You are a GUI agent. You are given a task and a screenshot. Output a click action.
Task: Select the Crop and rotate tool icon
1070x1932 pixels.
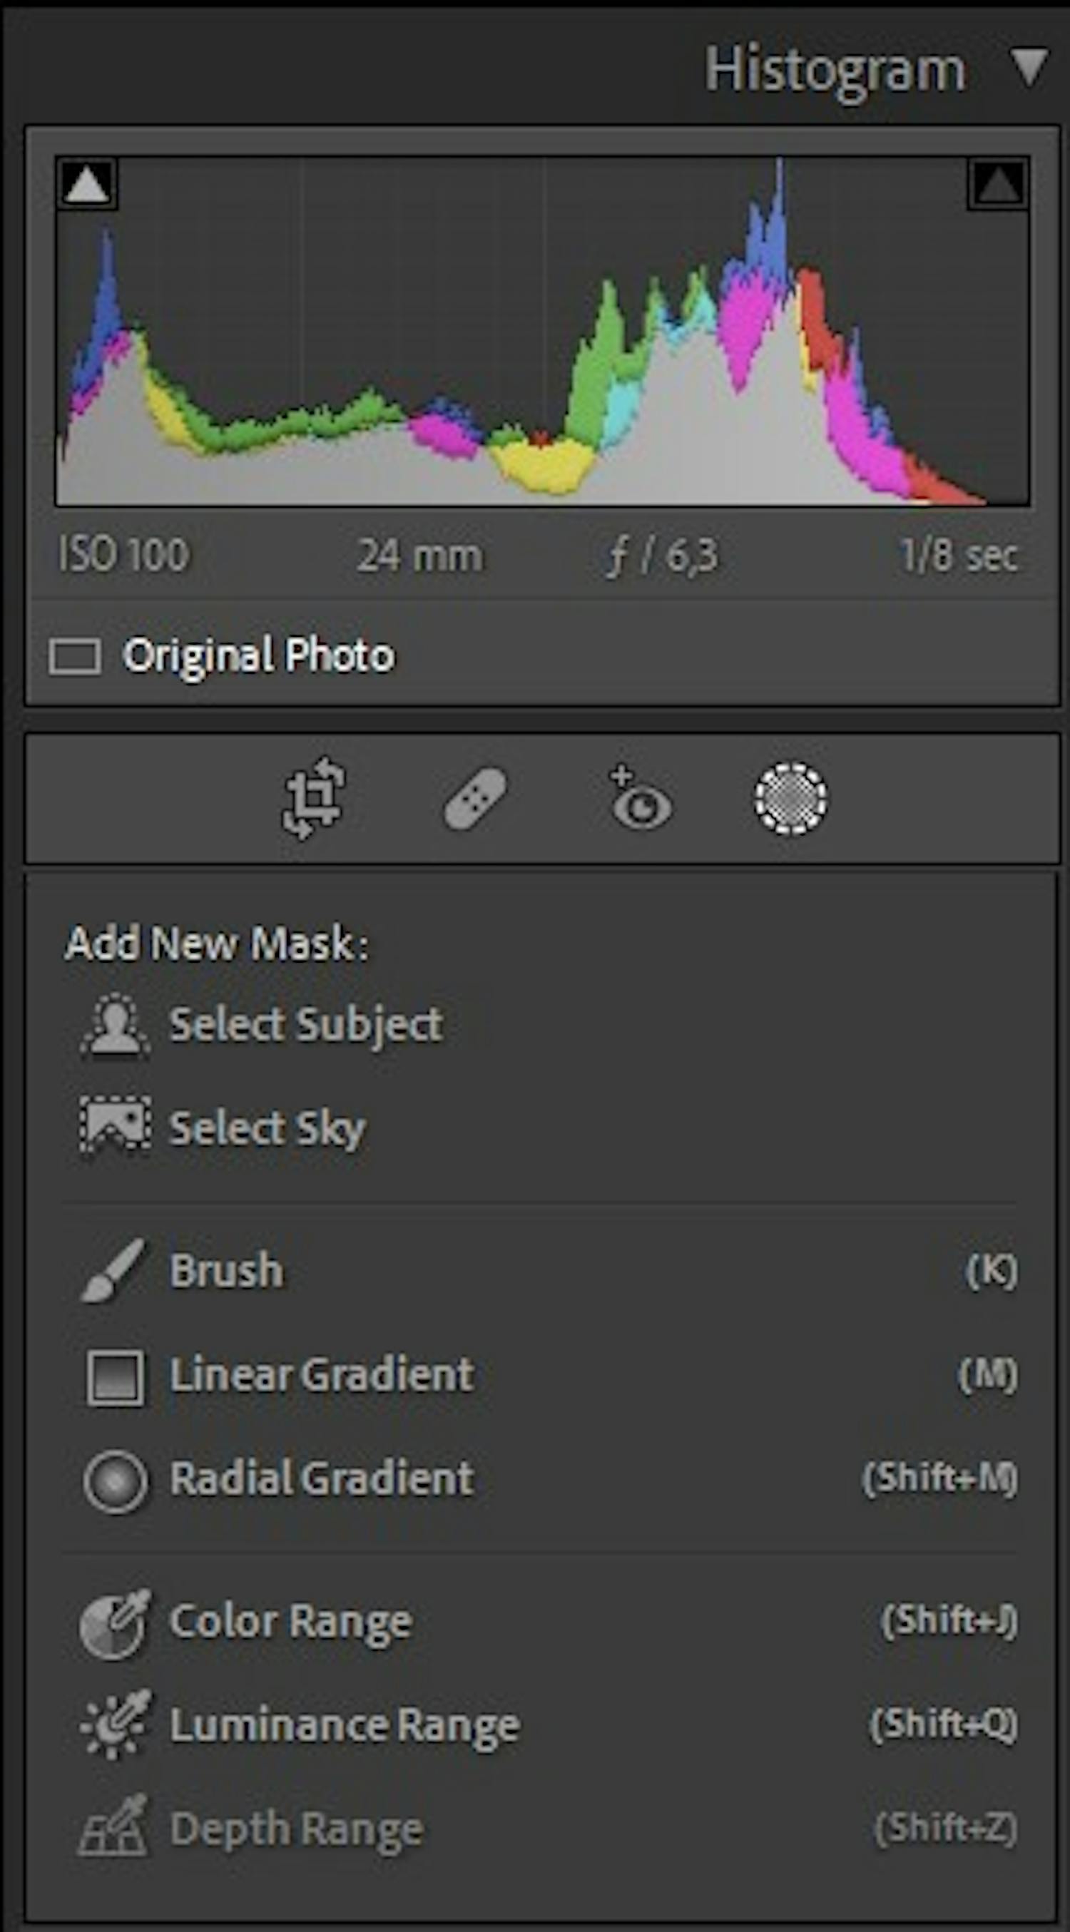click(x=315, y=798)
